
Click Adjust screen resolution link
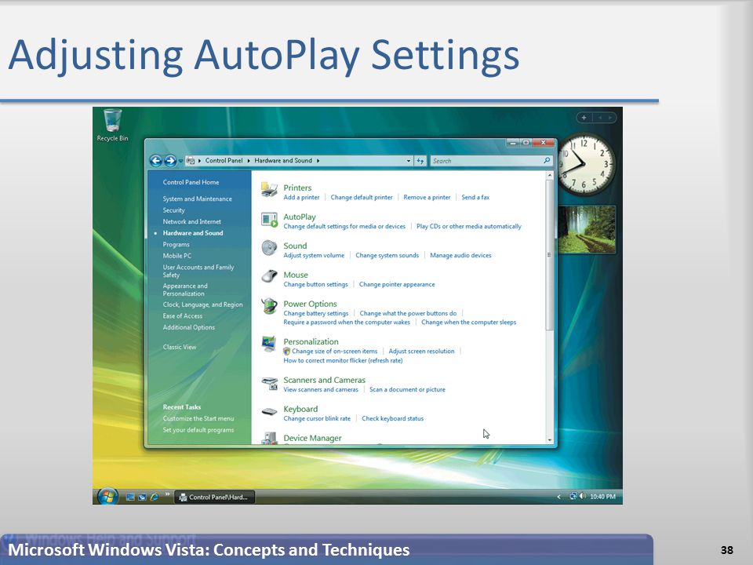[x=421, y=352]
